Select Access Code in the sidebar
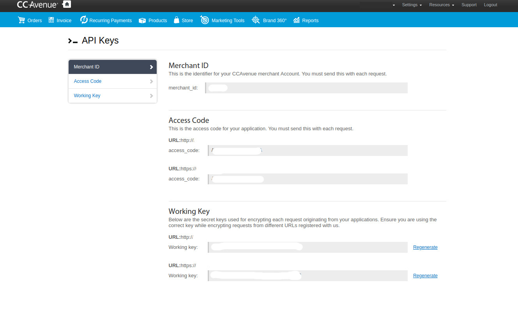 click(x=113, y=81)
